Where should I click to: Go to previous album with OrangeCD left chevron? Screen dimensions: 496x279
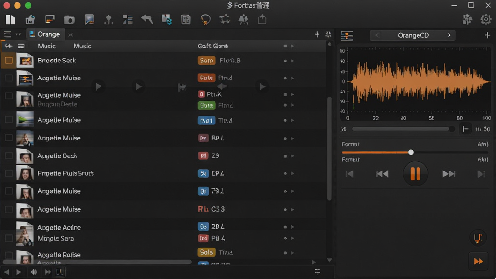click(x=377, y=35)
